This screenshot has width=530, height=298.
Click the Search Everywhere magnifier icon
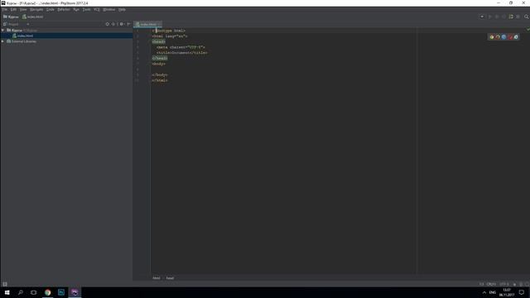point(527,17)
